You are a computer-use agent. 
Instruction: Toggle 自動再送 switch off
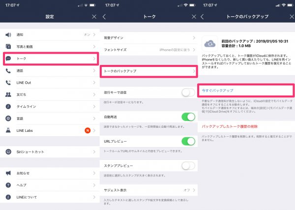click(188, 117)
